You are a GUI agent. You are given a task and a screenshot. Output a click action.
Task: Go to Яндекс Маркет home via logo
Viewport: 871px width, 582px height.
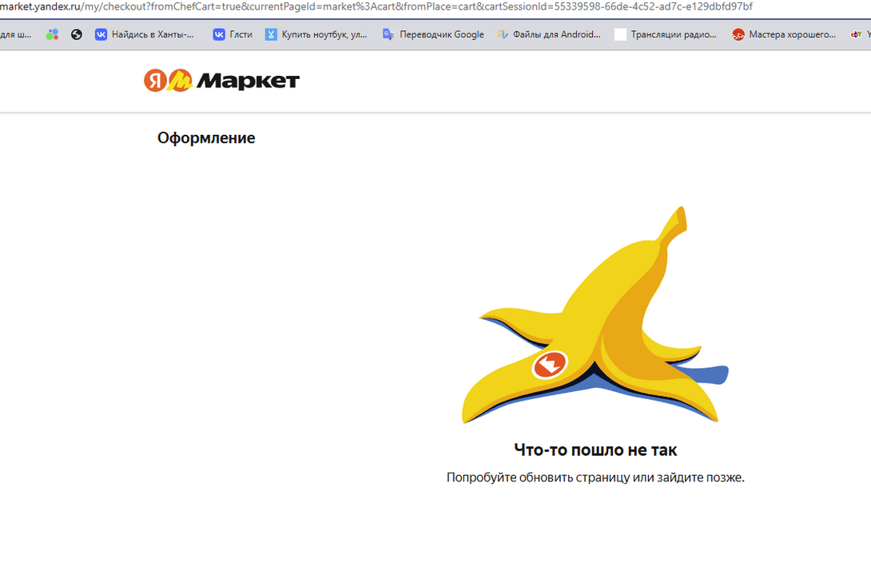click(x=221, y=81)
